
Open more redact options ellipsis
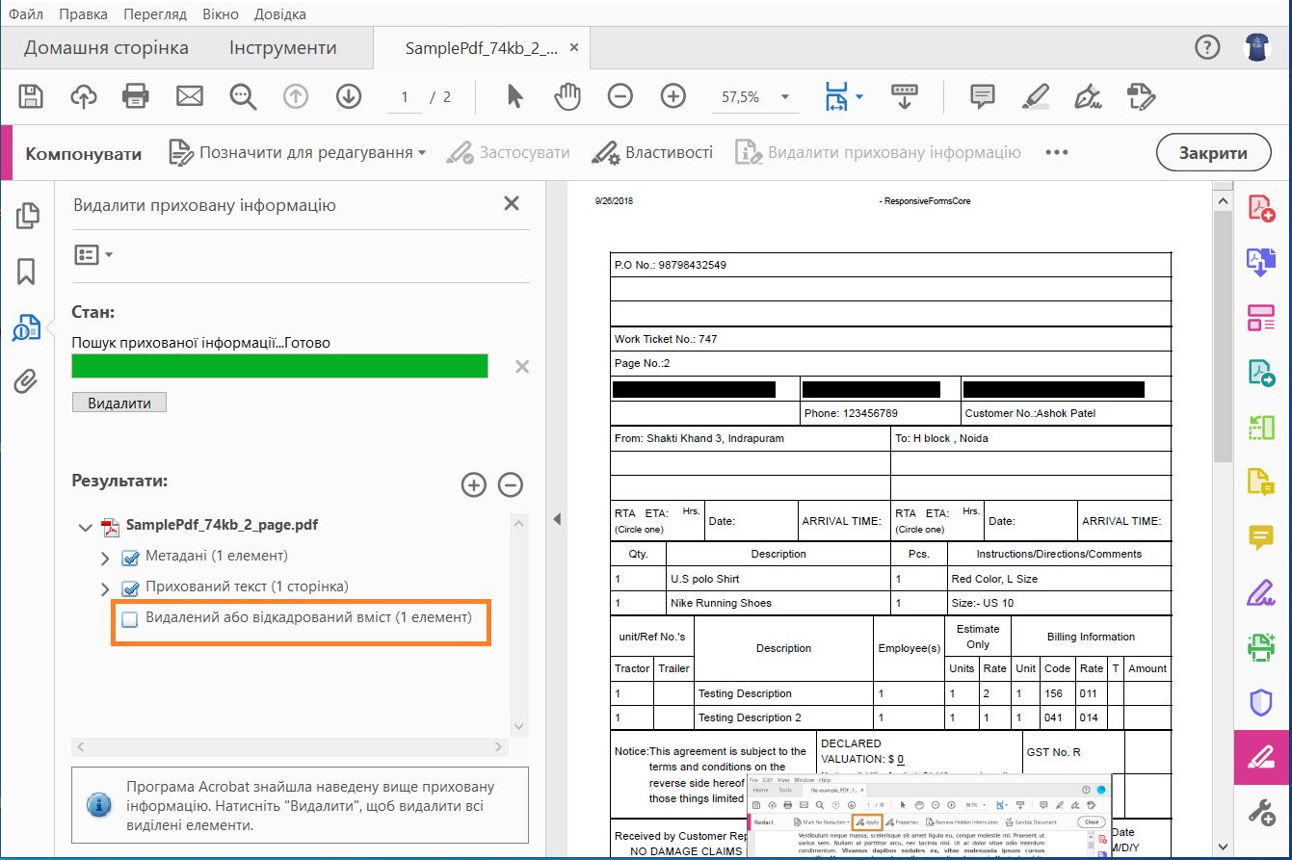pyautogui.click(x=1057, y=152)
